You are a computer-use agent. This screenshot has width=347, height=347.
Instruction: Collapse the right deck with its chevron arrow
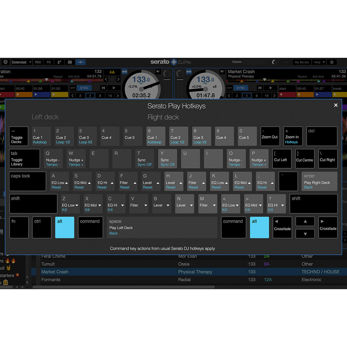pyautogui.click(x=223, y=71)
